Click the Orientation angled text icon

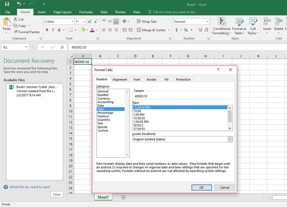[125, 21]
